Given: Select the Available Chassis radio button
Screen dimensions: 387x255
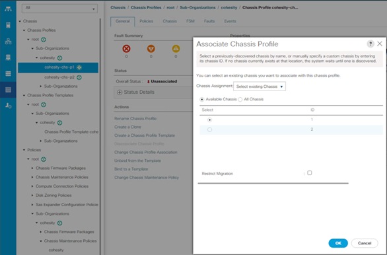Looking at the screenshot, I should pos(202,100).
